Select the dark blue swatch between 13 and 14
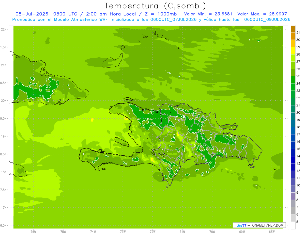 coord(293,160)
